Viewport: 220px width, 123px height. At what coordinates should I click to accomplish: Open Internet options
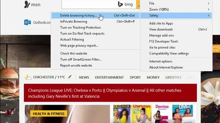(x=176, y=61)
